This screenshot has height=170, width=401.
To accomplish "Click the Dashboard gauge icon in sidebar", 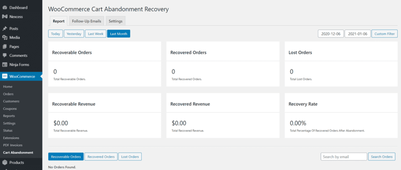I will [x=5, y=8].
